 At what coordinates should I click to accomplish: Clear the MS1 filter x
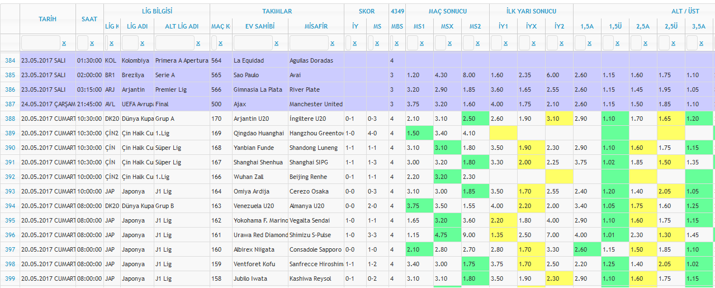(x=422, y=43)
